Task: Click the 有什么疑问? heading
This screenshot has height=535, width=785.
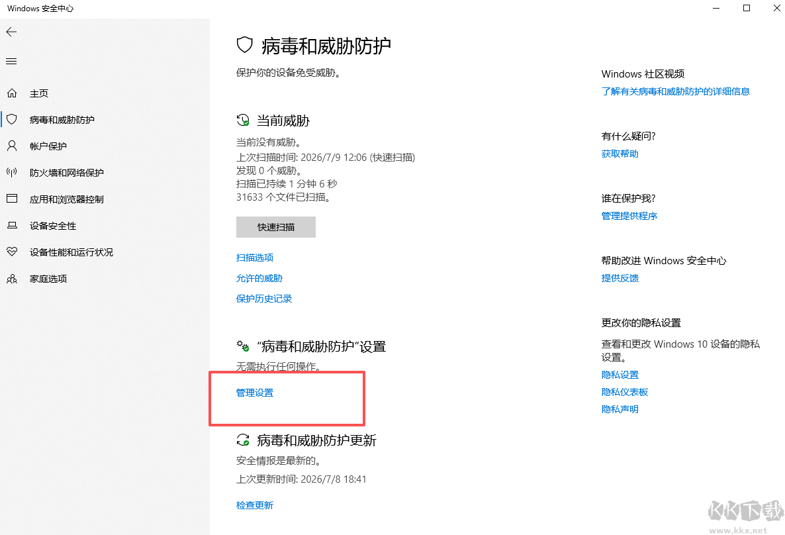Action: [x=628, y=136]
